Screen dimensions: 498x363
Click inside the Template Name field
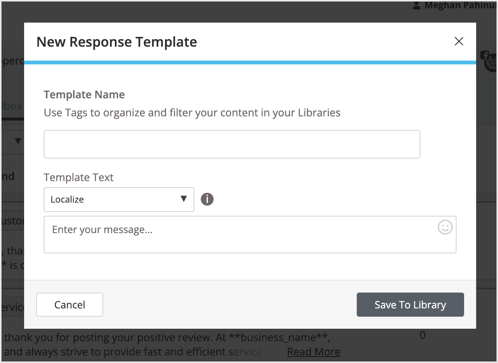tap(232, 144)
